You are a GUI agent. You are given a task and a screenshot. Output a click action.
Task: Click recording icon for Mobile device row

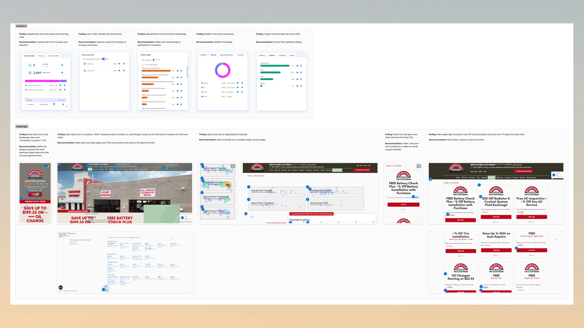(x=238, y=83)
